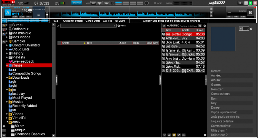Image resolution: width=258 pixels, height=138 pixels.
Task: Sort Automix list by Durée column
Action: (x=200, y=30)
